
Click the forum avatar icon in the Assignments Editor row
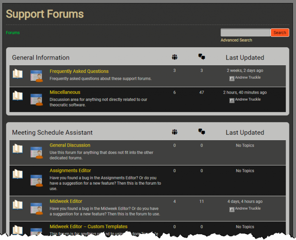(x=37, y=180)
